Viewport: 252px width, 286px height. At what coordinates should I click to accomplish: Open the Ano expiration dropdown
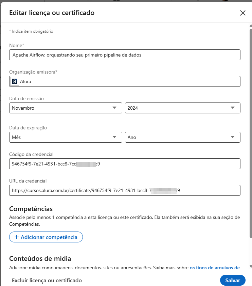182,137
